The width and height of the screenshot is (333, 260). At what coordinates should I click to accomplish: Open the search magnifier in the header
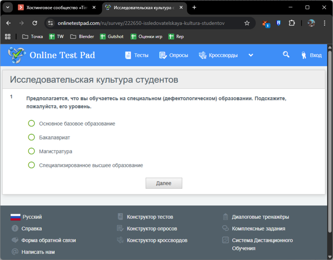point(286,55)
